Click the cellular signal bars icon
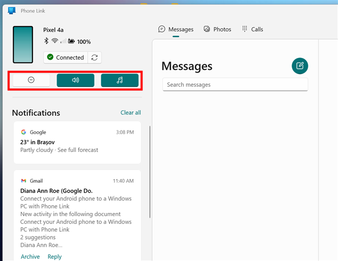Screen dimensions: 338x261 63,41
